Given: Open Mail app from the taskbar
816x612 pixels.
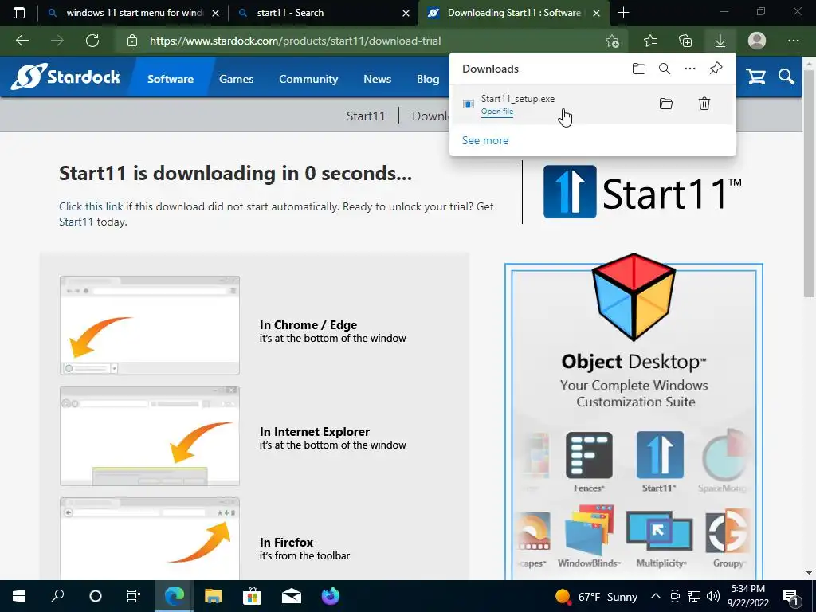Looking at the screenshot, I should point(292,596).
